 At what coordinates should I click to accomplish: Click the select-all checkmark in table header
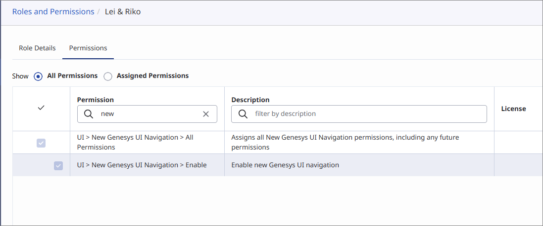(x=41, y=108)
